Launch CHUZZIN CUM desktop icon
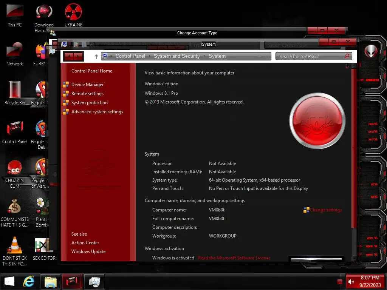The height and width of the screenshot is (290, 387). 15,173
